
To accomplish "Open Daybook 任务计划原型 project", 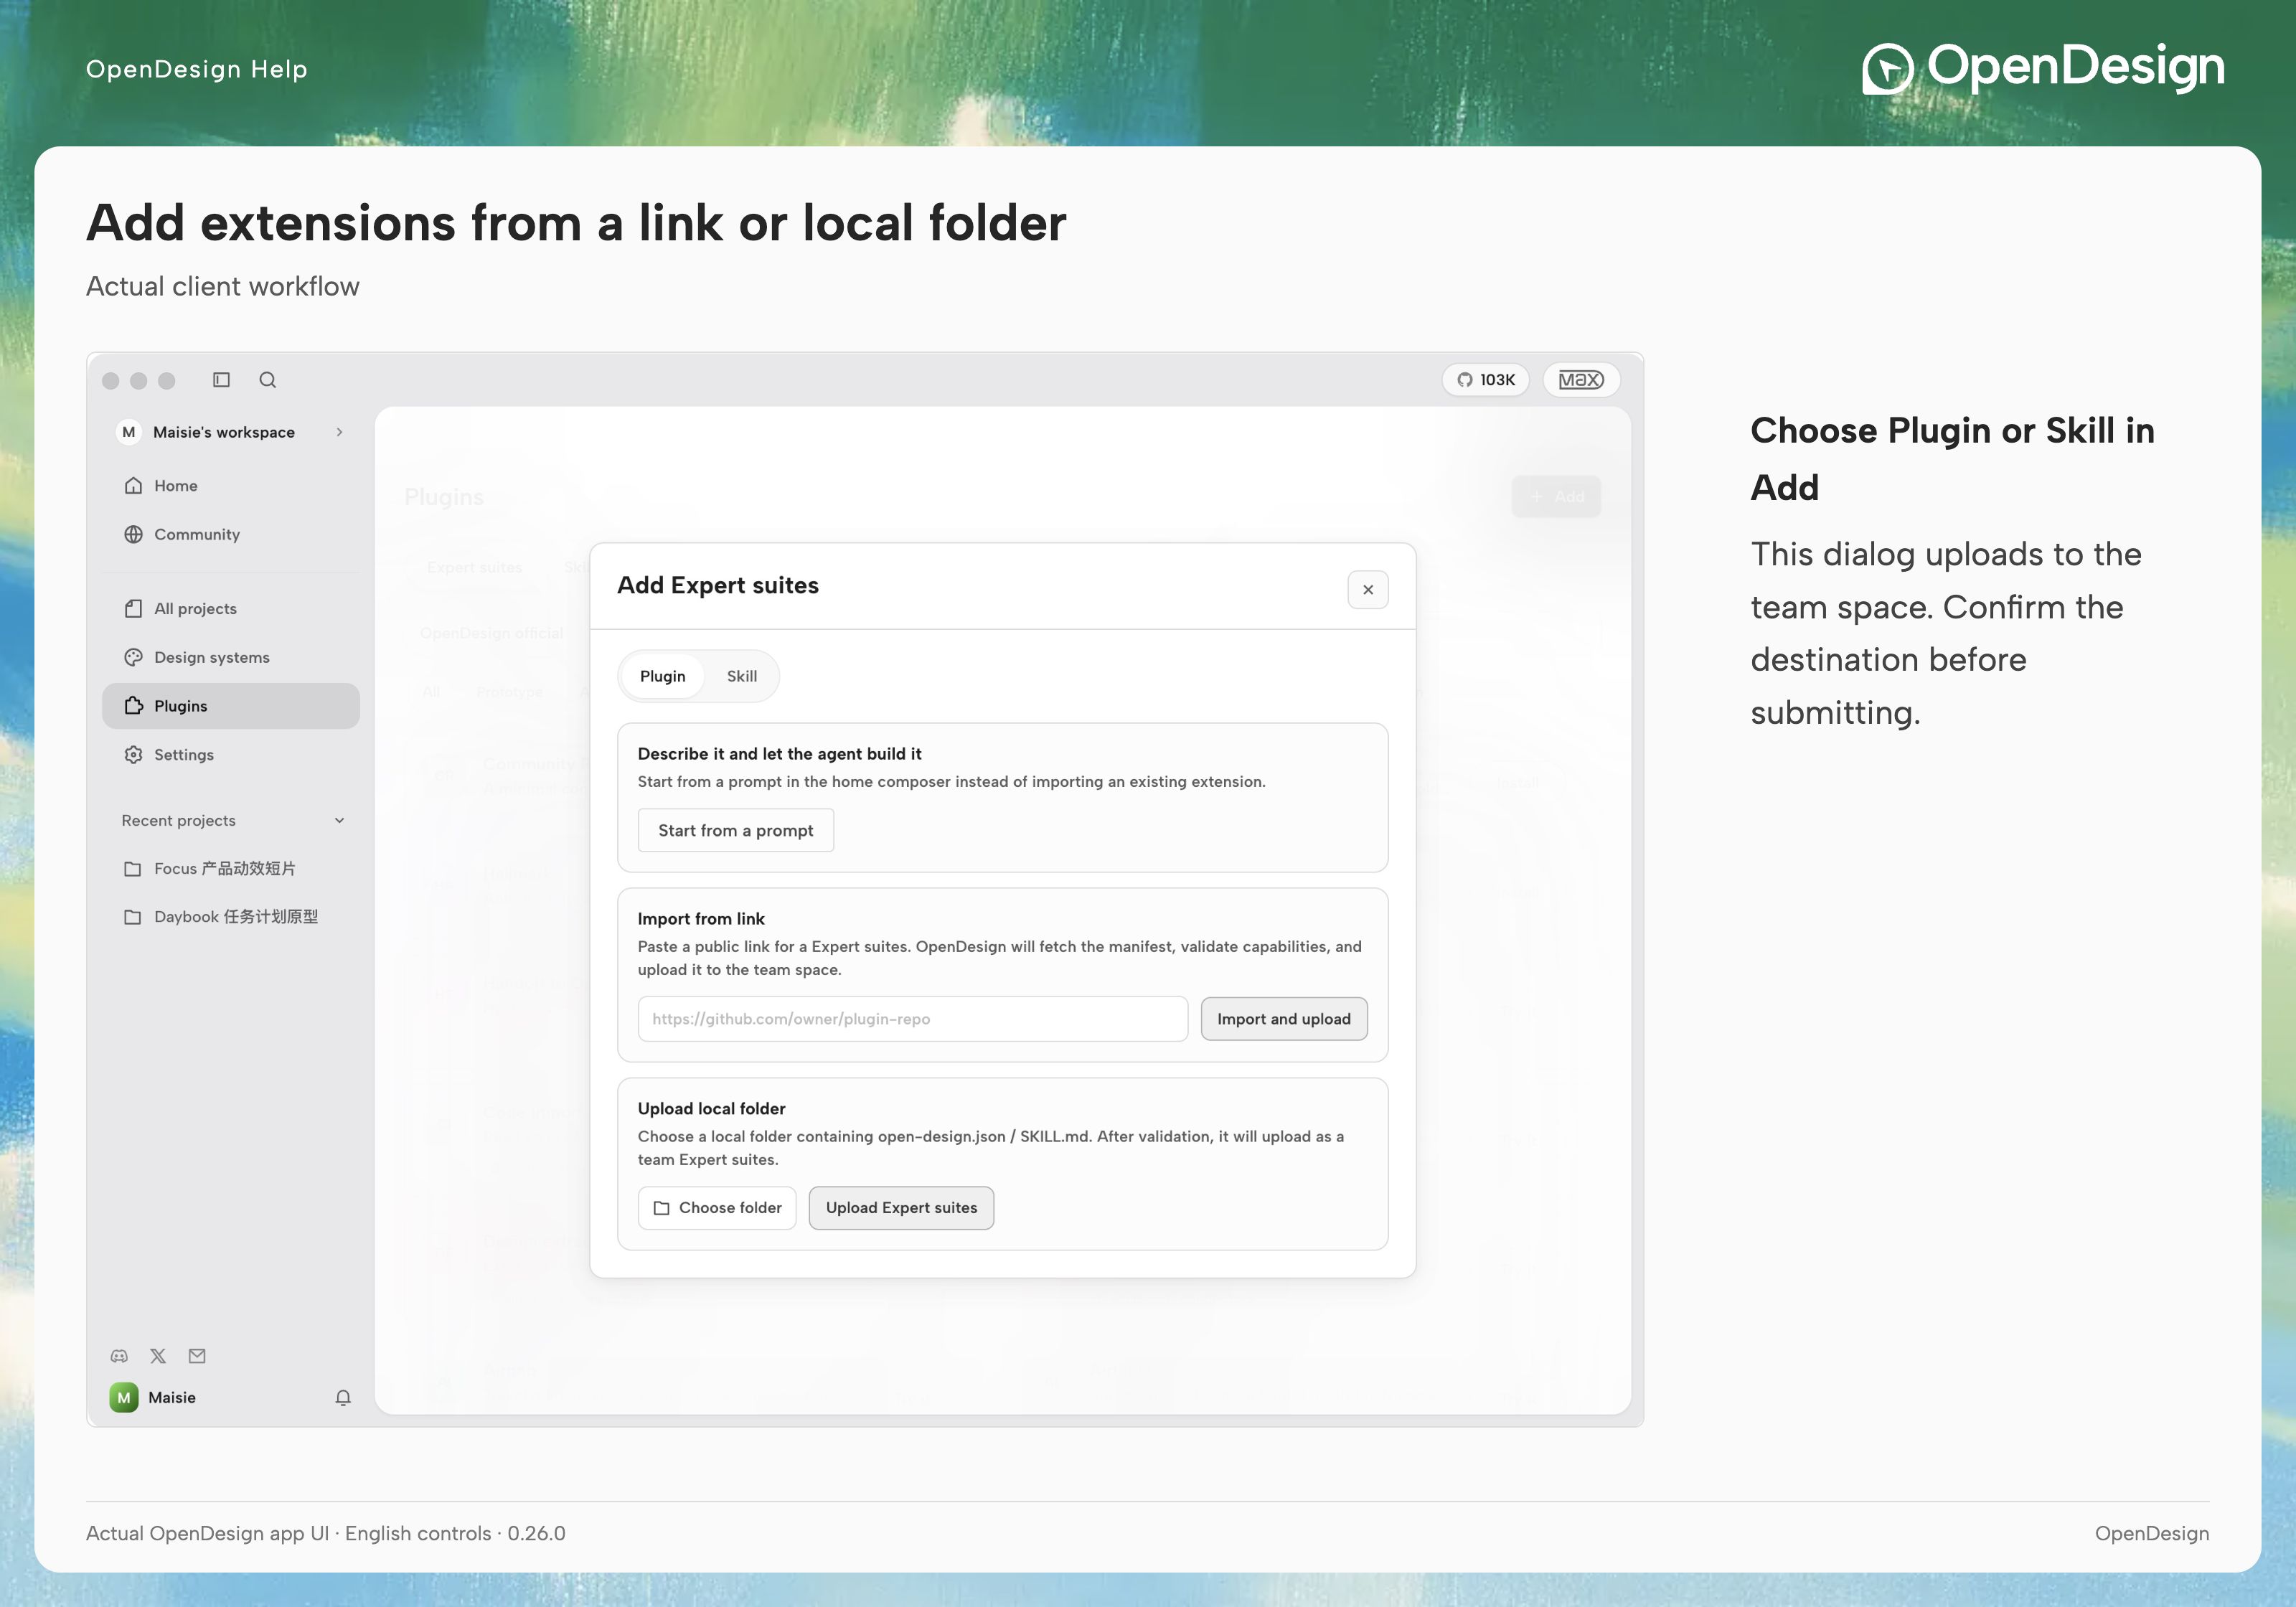I will tap(231, 917).
